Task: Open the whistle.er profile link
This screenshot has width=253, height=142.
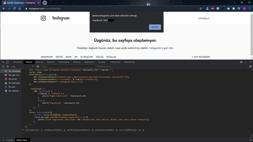Action: [204, 18]
